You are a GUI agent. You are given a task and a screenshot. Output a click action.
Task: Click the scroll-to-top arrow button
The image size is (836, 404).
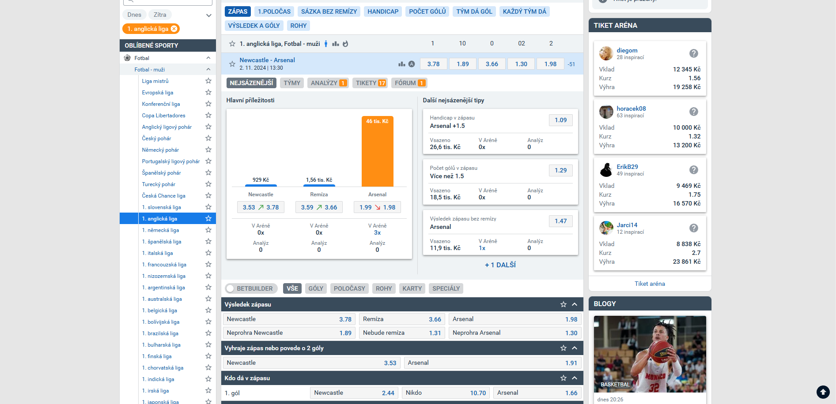[x=823, y=392]
